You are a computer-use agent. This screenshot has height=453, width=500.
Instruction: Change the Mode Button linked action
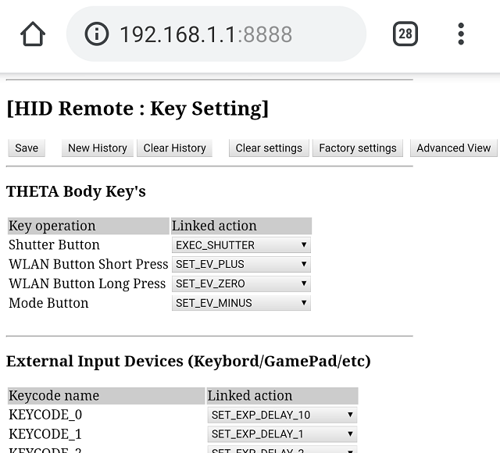point(241,303)
